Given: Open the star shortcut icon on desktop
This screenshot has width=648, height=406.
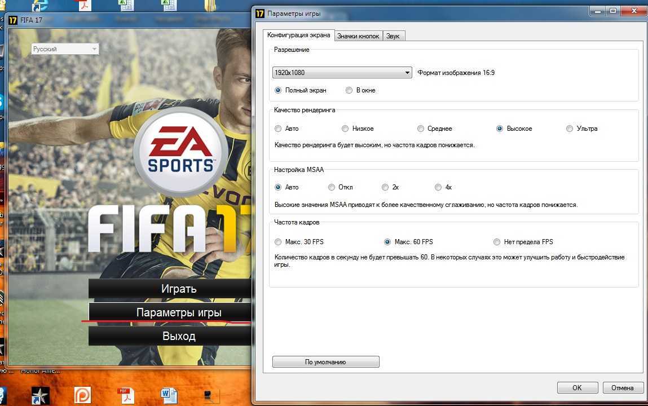Looking at the screenshot, I should pos(41,395).
